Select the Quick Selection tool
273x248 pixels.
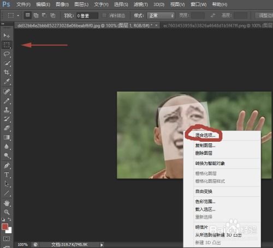[x=7, y=63]
